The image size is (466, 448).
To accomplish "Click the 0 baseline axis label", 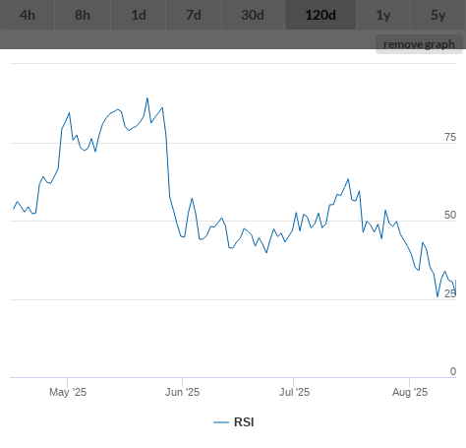I will coord(453,371).
